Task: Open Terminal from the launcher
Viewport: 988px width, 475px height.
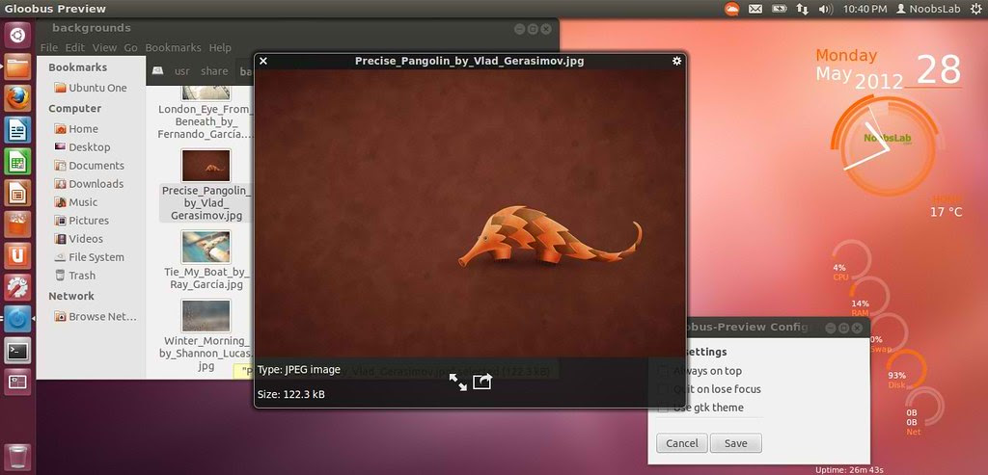Action: (17, 351)
